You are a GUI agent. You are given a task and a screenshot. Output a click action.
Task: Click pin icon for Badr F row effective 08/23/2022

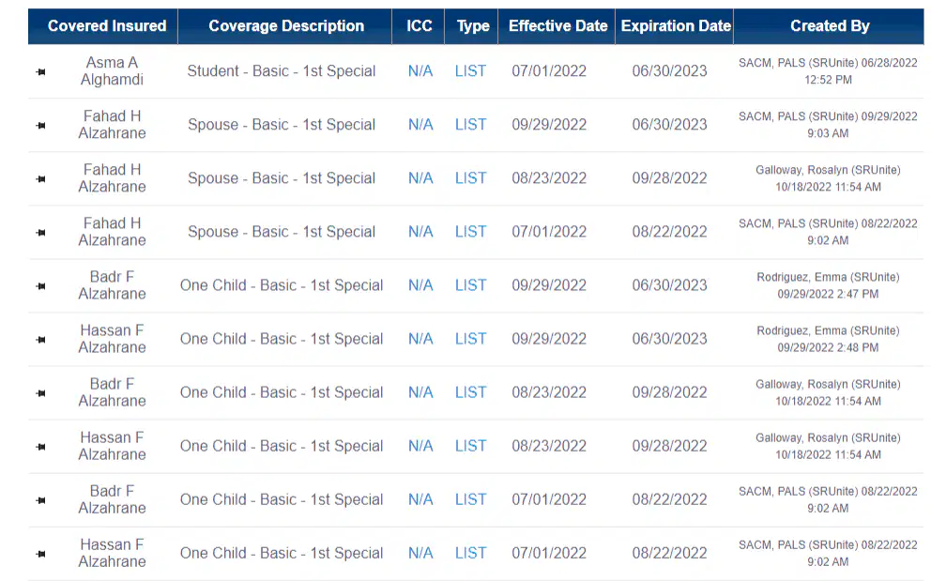pos(40,392)
